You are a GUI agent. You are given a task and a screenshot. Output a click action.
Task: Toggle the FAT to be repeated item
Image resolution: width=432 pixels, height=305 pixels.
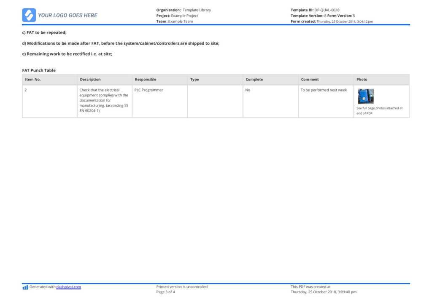tap(44, 32)
